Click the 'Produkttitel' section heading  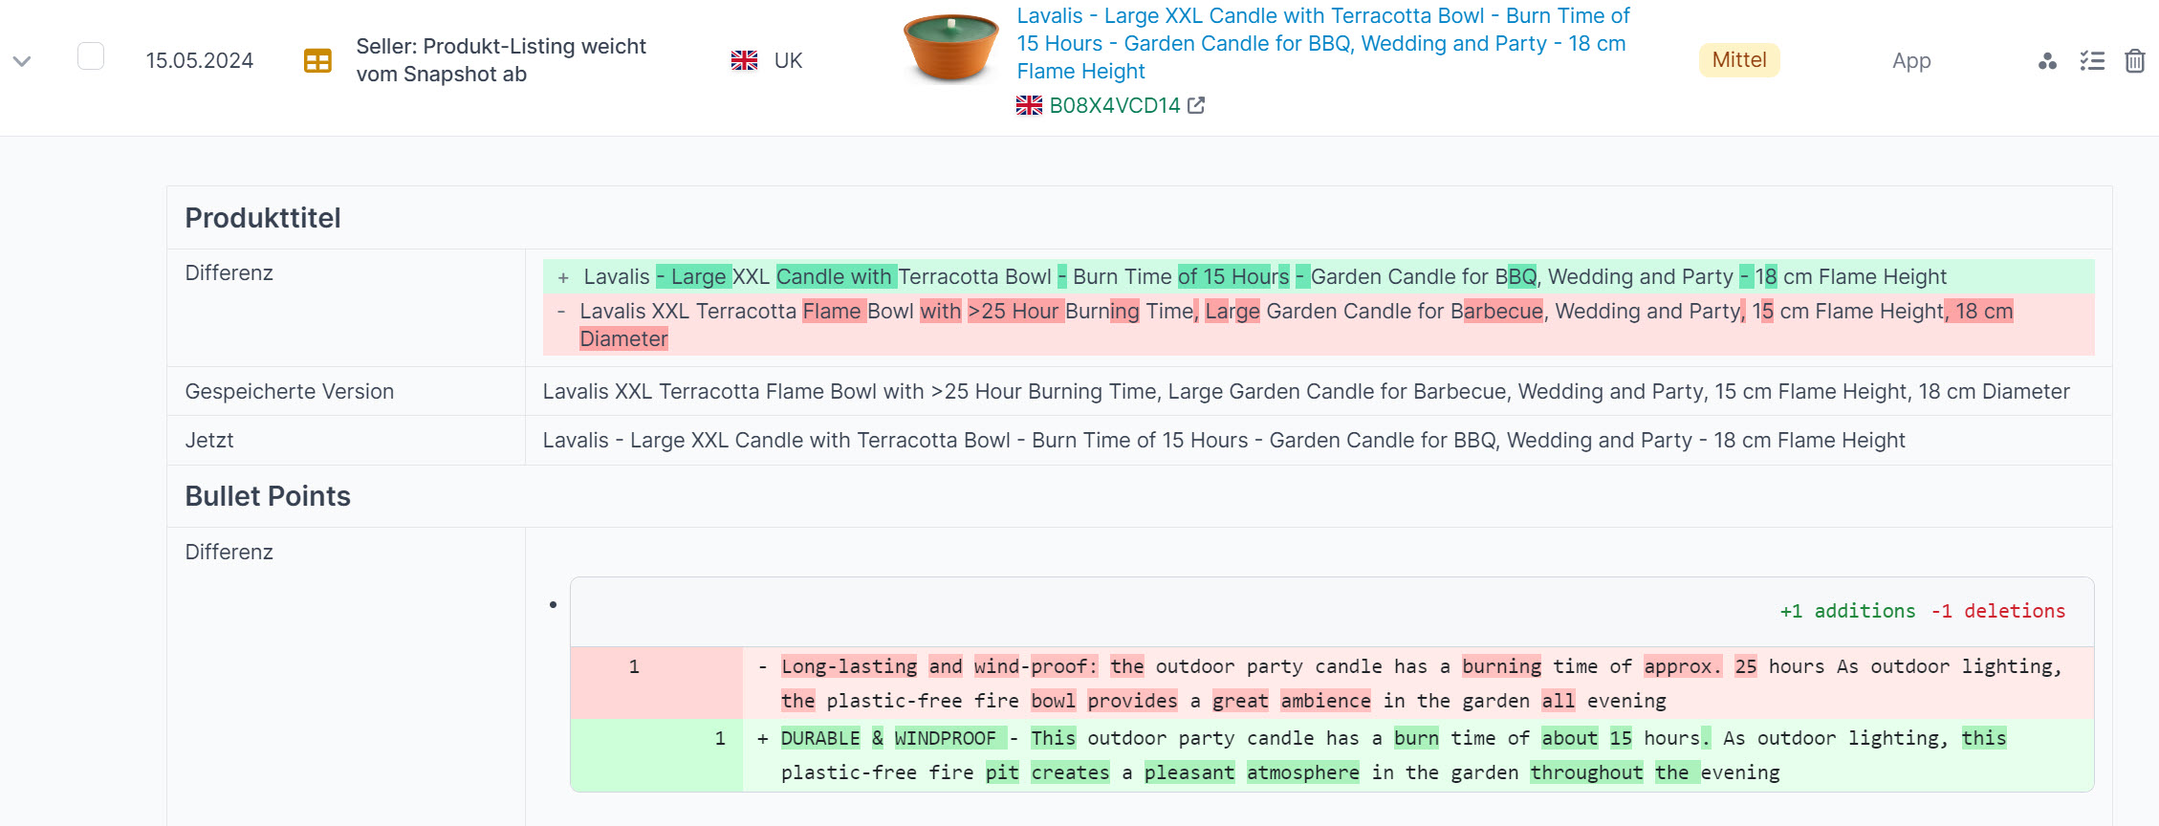pyautogui.click(x=263, y=218)
